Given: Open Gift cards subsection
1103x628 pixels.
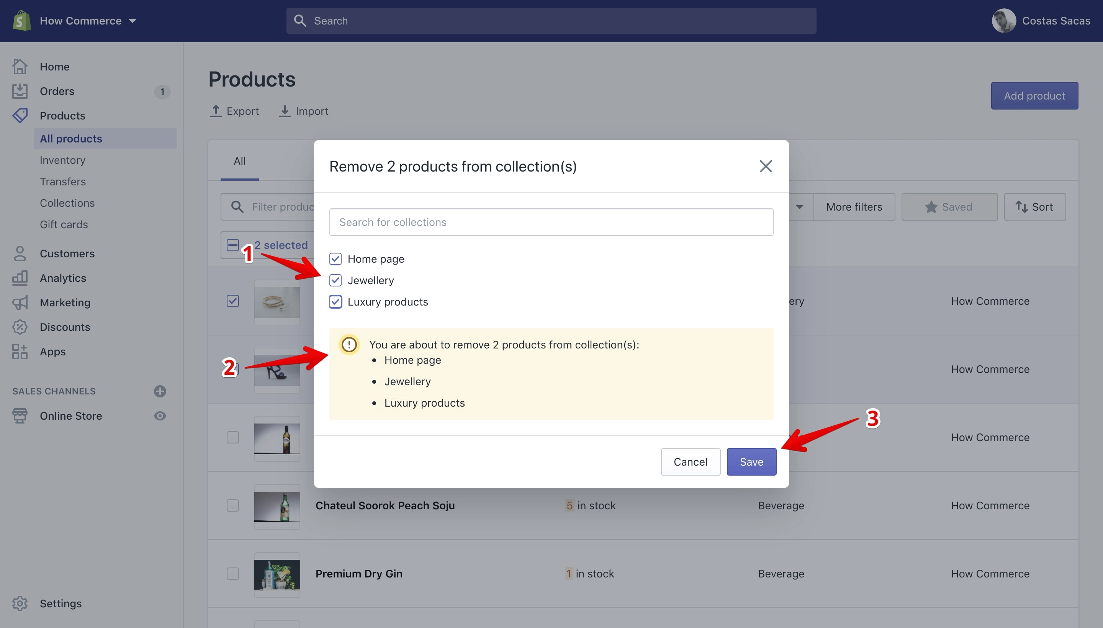Looking at the screenshot, I should pos(64,225).
